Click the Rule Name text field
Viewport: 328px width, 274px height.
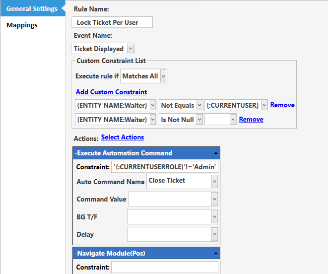(x=112, y=22)
